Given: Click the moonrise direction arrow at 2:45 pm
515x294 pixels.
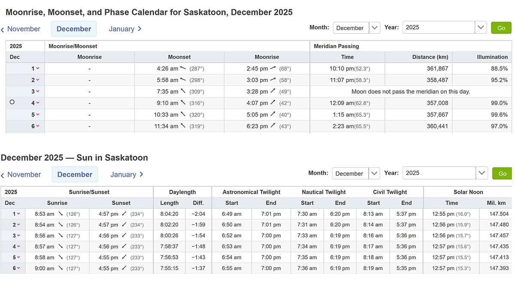Looking at the screenshot, I should click(272, 68).
